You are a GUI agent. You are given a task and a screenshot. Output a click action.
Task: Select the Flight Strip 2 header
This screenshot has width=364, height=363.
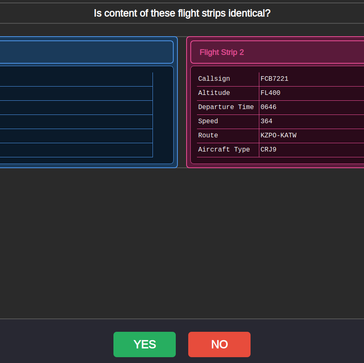pyautogui.click(x=221, y=52)
